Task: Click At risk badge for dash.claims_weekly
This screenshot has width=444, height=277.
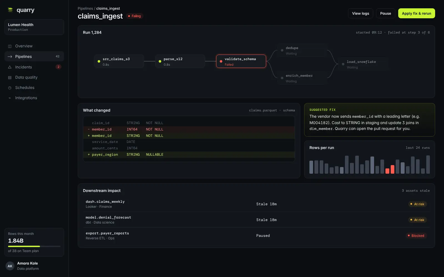Action: click(417, 204)
